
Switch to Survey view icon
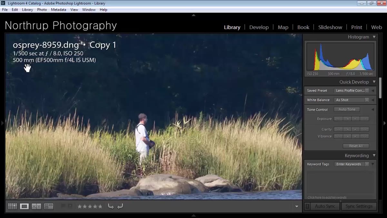coord(49,206)
